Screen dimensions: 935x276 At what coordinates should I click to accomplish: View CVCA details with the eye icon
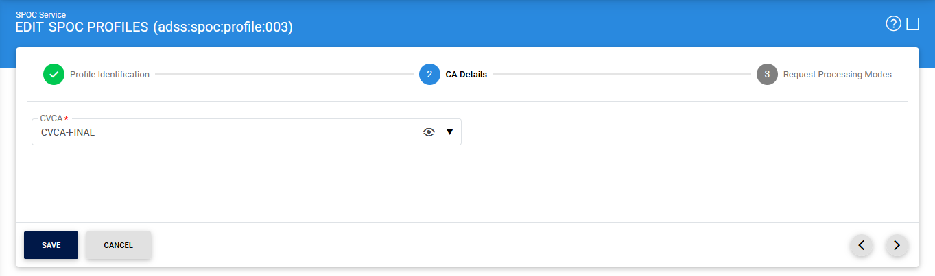[x=429, y=132]
